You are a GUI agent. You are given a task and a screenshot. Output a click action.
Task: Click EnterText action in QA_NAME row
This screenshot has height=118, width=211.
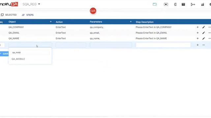point(61,38)
